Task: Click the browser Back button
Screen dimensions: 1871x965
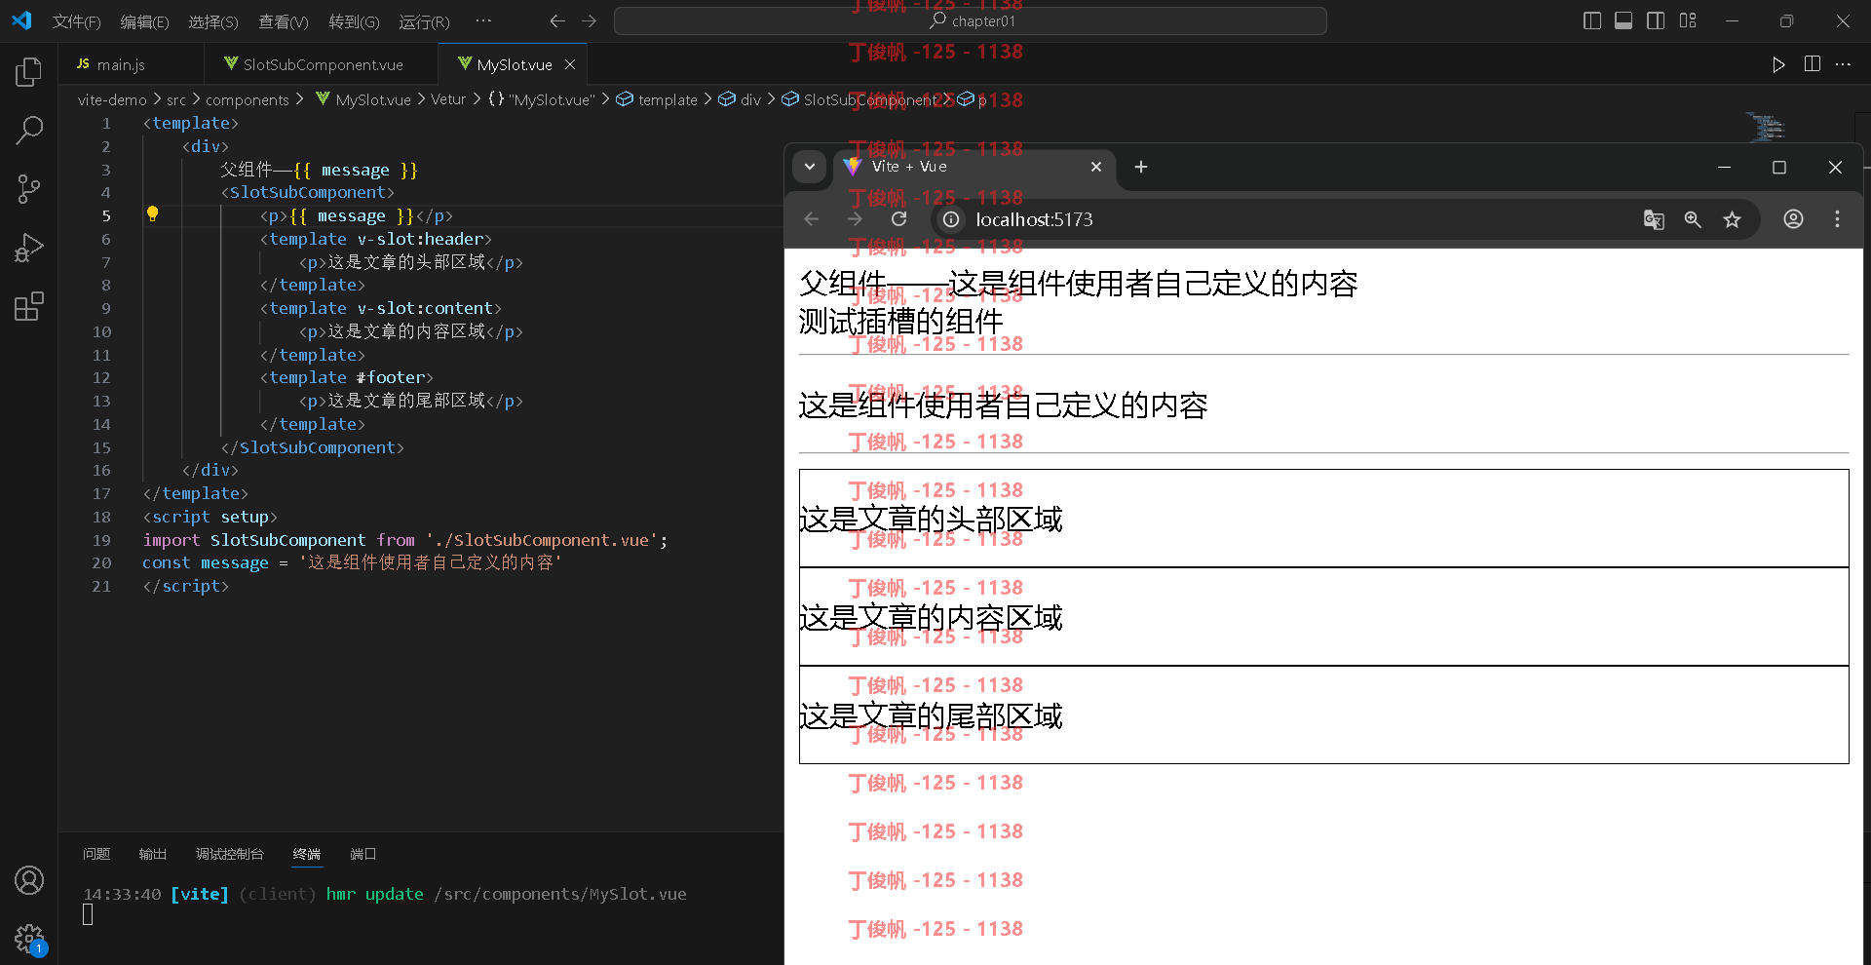Action: (812, 219)
